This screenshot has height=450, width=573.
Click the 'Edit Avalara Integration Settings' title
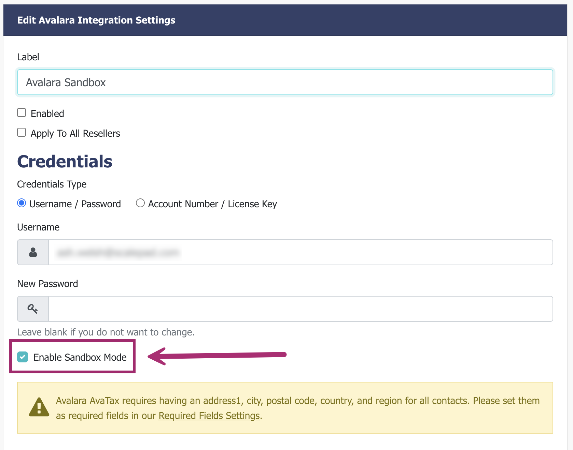[96, 20]
